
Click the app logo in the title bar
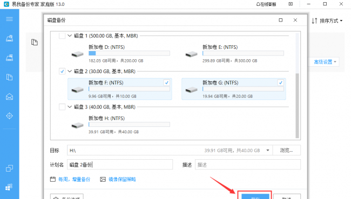[x=6, y=4]
